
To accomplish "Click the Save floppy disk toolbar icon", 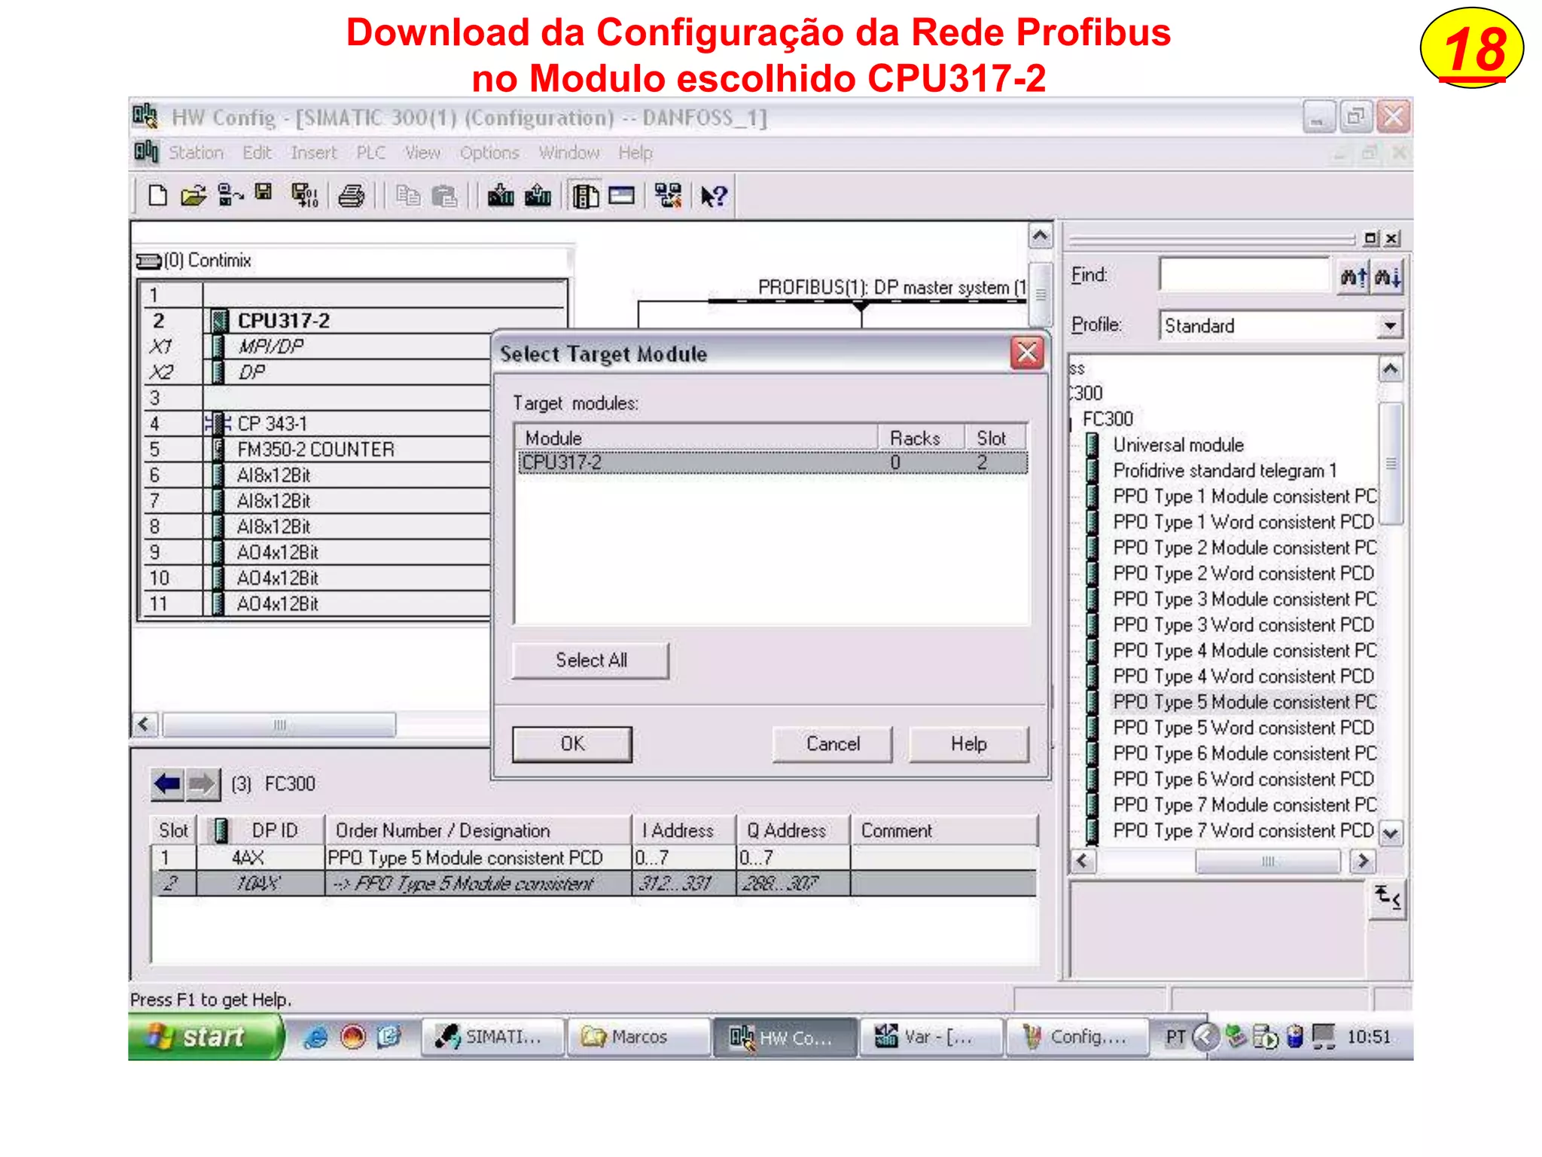I will (263, 194).
